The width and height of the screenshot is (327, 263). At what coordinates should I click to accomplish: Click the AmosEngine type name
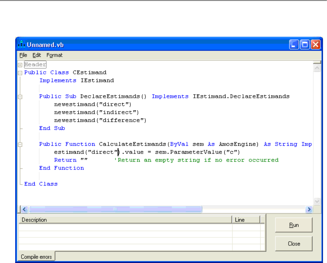[237, 144]
